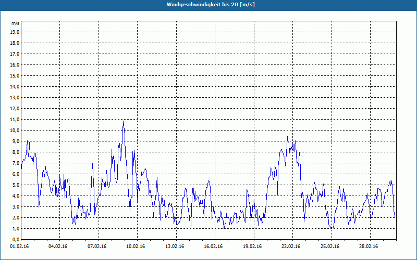This screenshot has width=417, height=260.
Task: Click the date label 04.02.16
Action: pos(58,246)
